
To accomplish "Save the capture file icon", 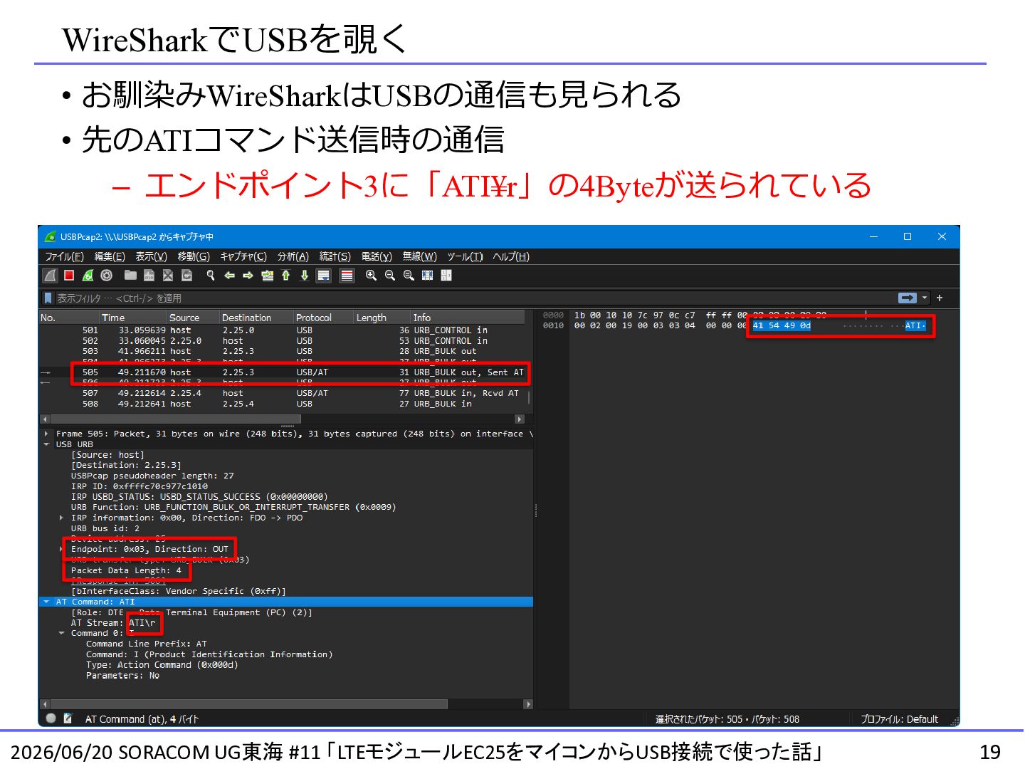I will point(149,276).
